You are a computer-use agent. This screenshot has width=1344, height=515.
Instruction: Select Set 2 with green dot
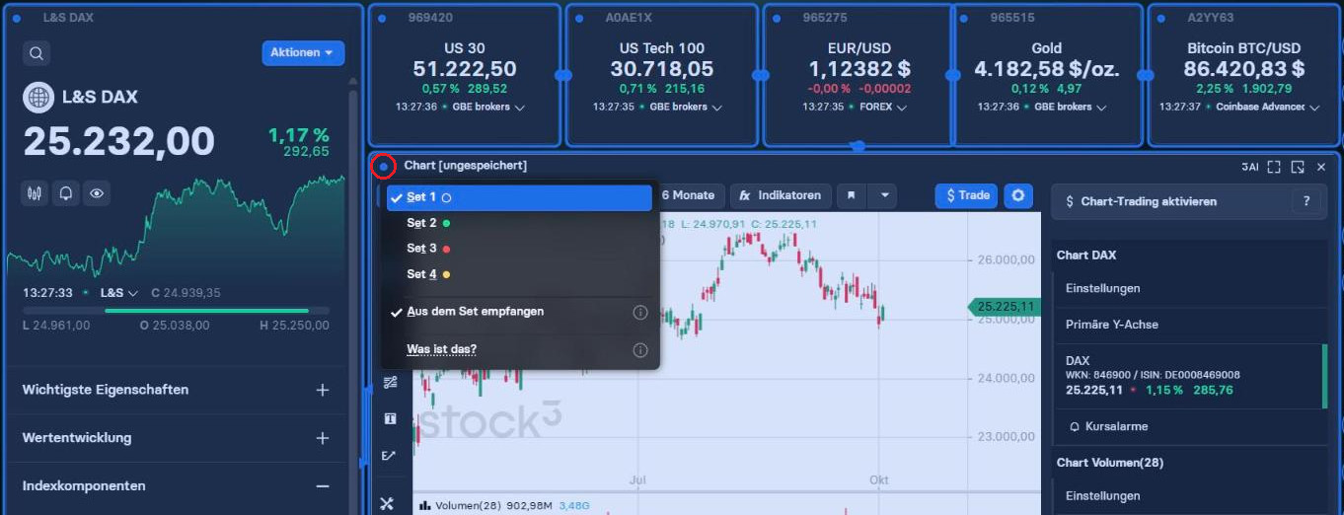coord(519,223)
